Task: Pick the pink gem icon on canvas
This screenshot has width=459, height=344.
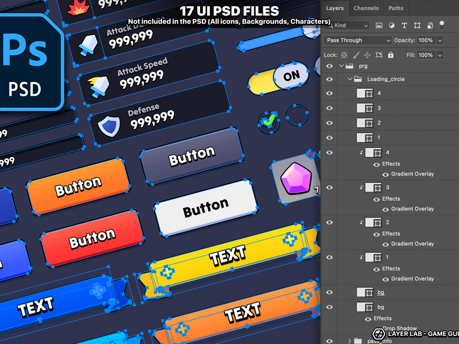Action: [x=295, y=179]
